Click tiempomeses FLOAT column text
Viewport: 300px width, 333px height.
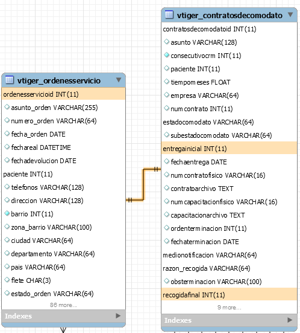click(201, 82)
